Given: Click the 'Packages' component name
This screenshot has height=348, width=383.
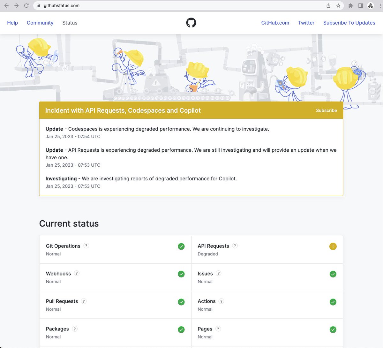Looking at the screenshot, I should point(57,329).
